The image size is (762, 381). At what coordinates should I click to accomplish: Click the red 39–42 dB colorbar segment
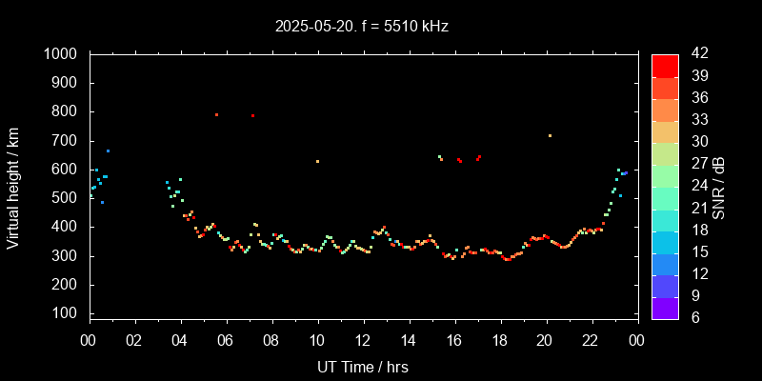[665, 65]
